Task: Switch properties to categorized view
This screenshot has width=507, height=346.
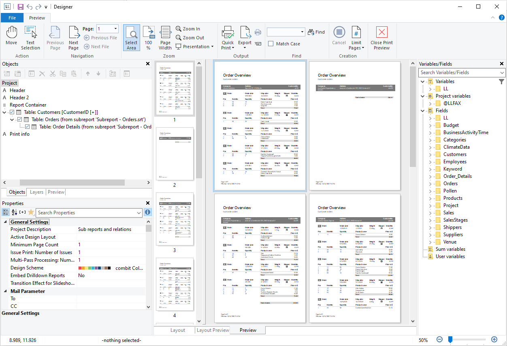Action: click(6, 212)
